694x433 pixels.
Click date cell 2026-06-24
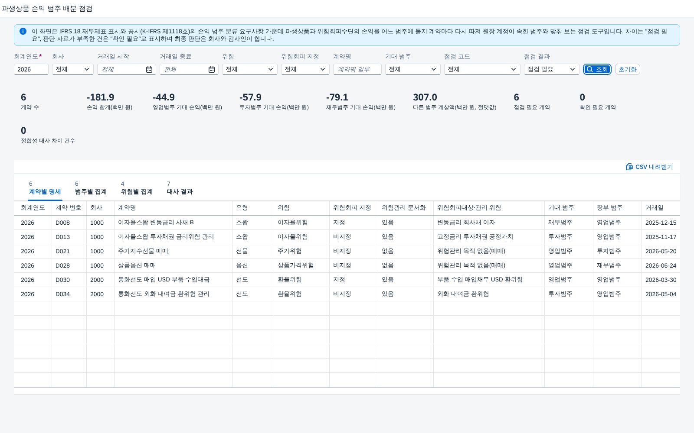coord(661,265)
